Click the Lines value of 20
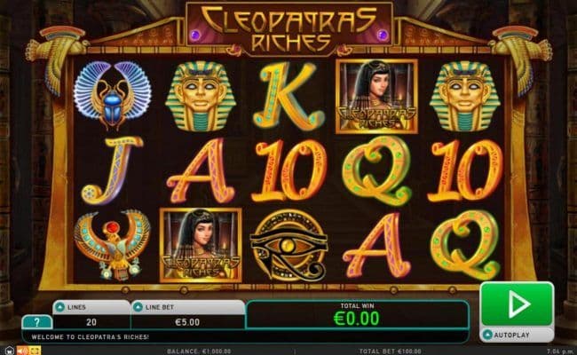The width and height of the screenshot is (577, 355). coord(91,322)
